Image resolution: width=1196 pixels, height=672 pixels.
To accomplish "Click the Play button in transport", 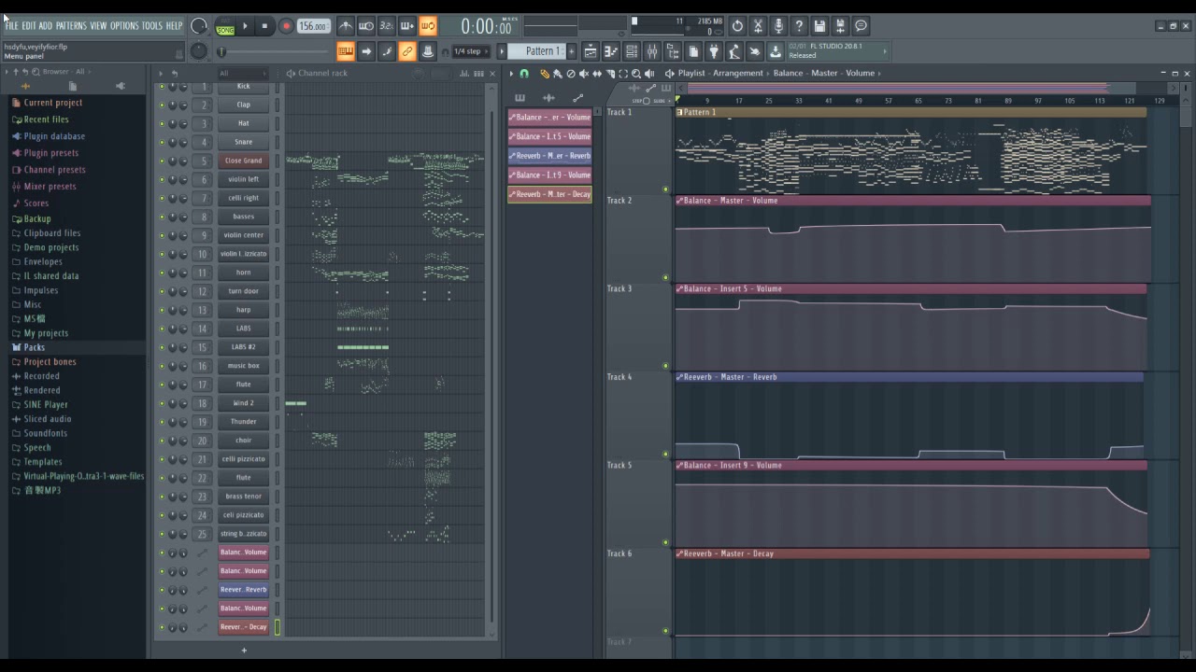I will (246, 26).
